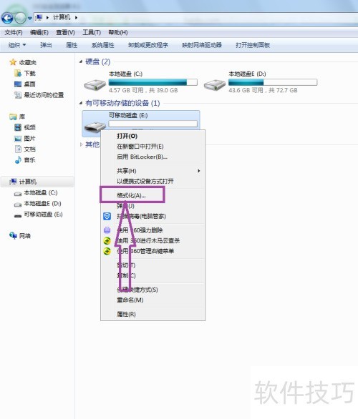This screenshot has height=419, width=358.
Task: Open the Organize dropdown in toolbar
Action: tap(17, 45)
